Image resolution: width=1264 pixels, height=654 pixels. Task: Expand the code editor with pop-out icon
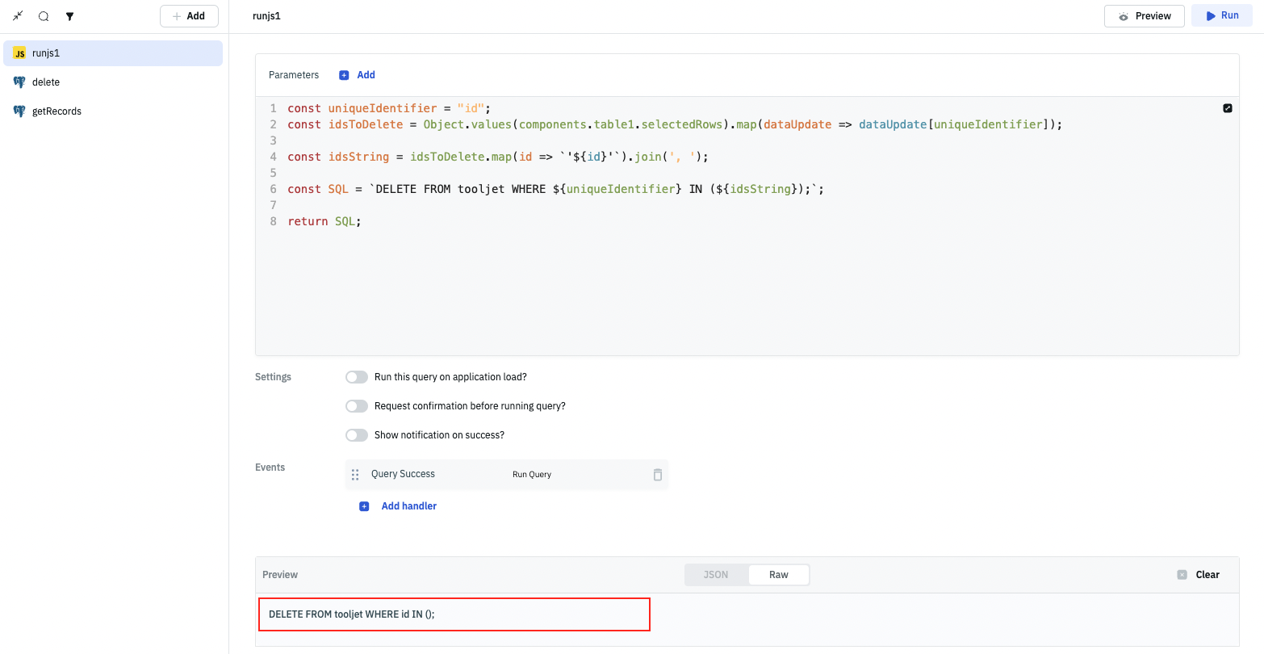point(1227,108)
